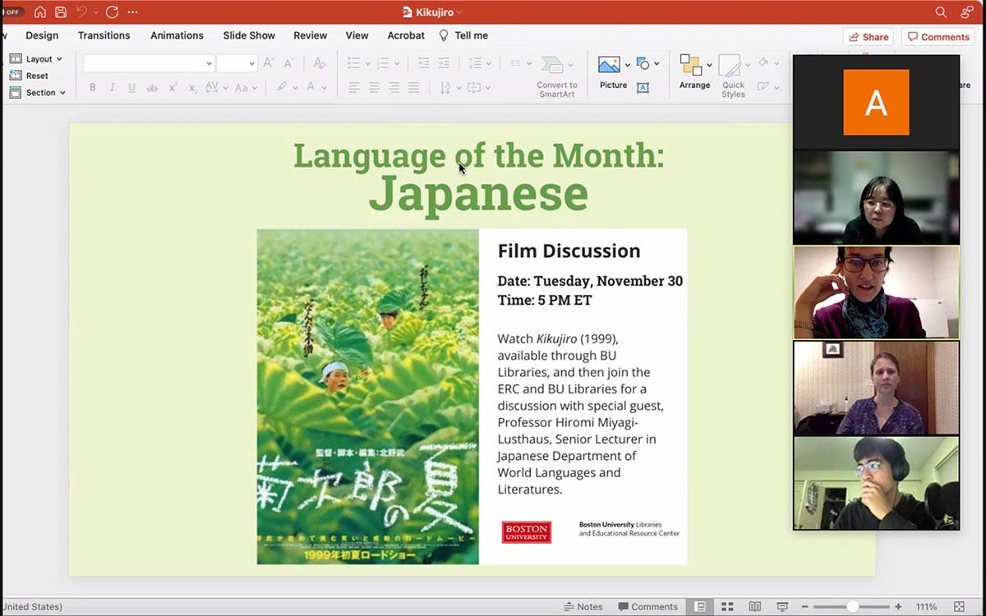Redo or repeat the last action

click(112, 11)
